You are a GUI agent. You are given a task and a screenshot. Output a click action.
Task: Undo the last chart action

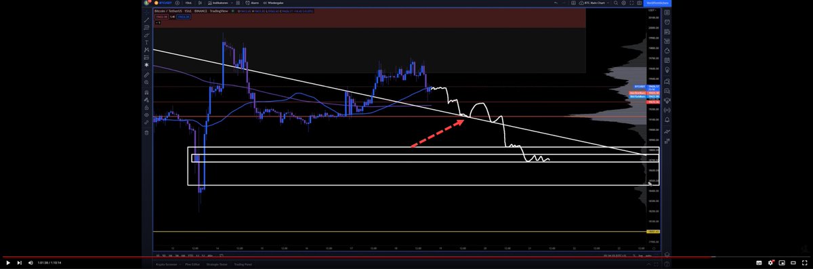(556, 3)
